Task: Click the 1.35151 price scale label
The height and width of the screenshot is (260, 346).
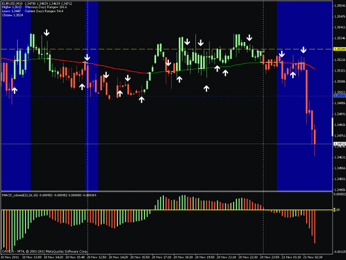Action: (340, 71)
